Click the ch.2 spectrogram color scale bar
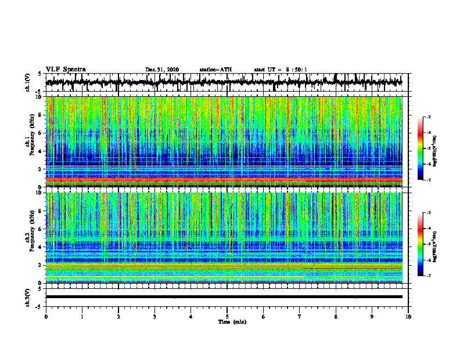Viewport: 460px width, 355px height. tap(420, 244)
